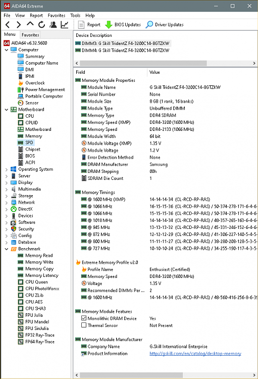Toggle Thermal Sensor checkbox

(x=84, y=325)
